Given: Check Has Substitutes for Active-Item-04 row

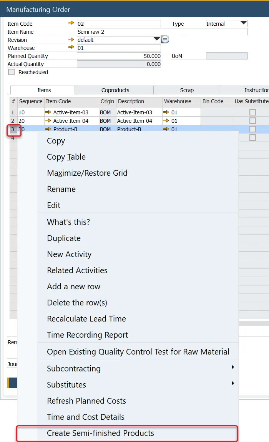Looking at the screenshot, I should pos(252,121).
